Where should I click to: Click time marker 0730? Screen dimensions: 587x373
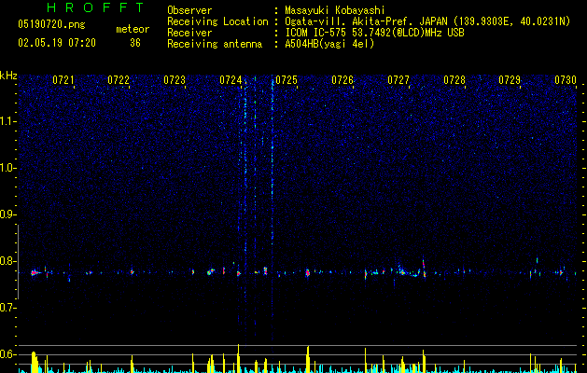[x=566, y=80]
